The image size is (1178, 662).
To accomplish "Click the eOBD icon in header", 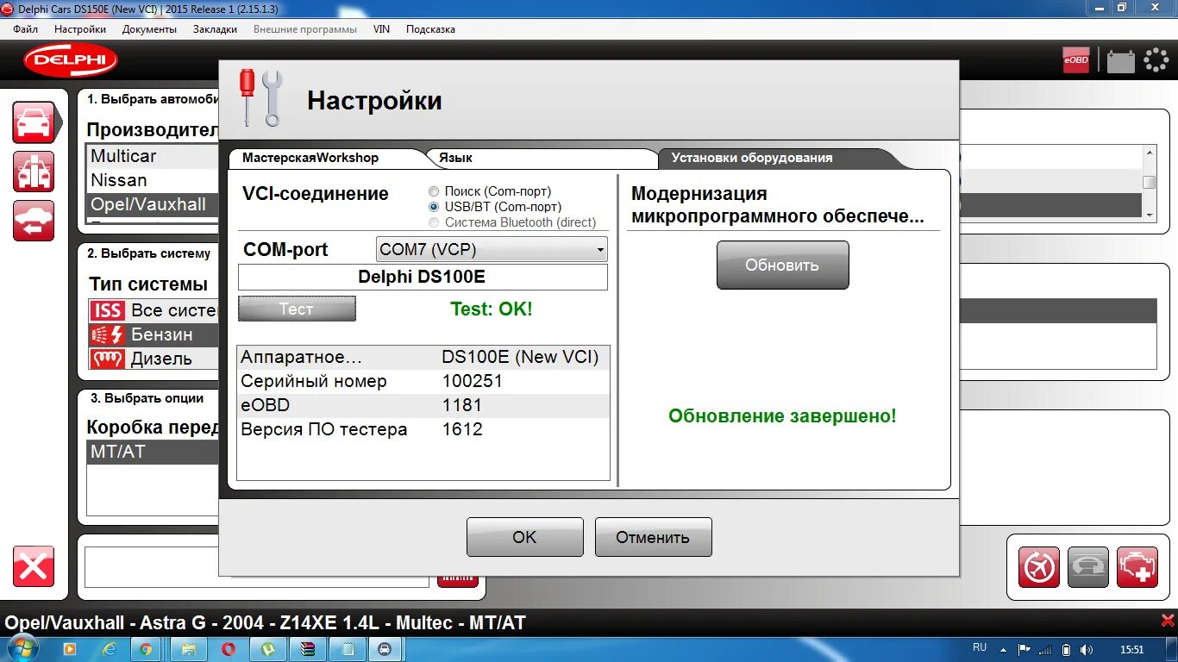I will (1076, 60).
